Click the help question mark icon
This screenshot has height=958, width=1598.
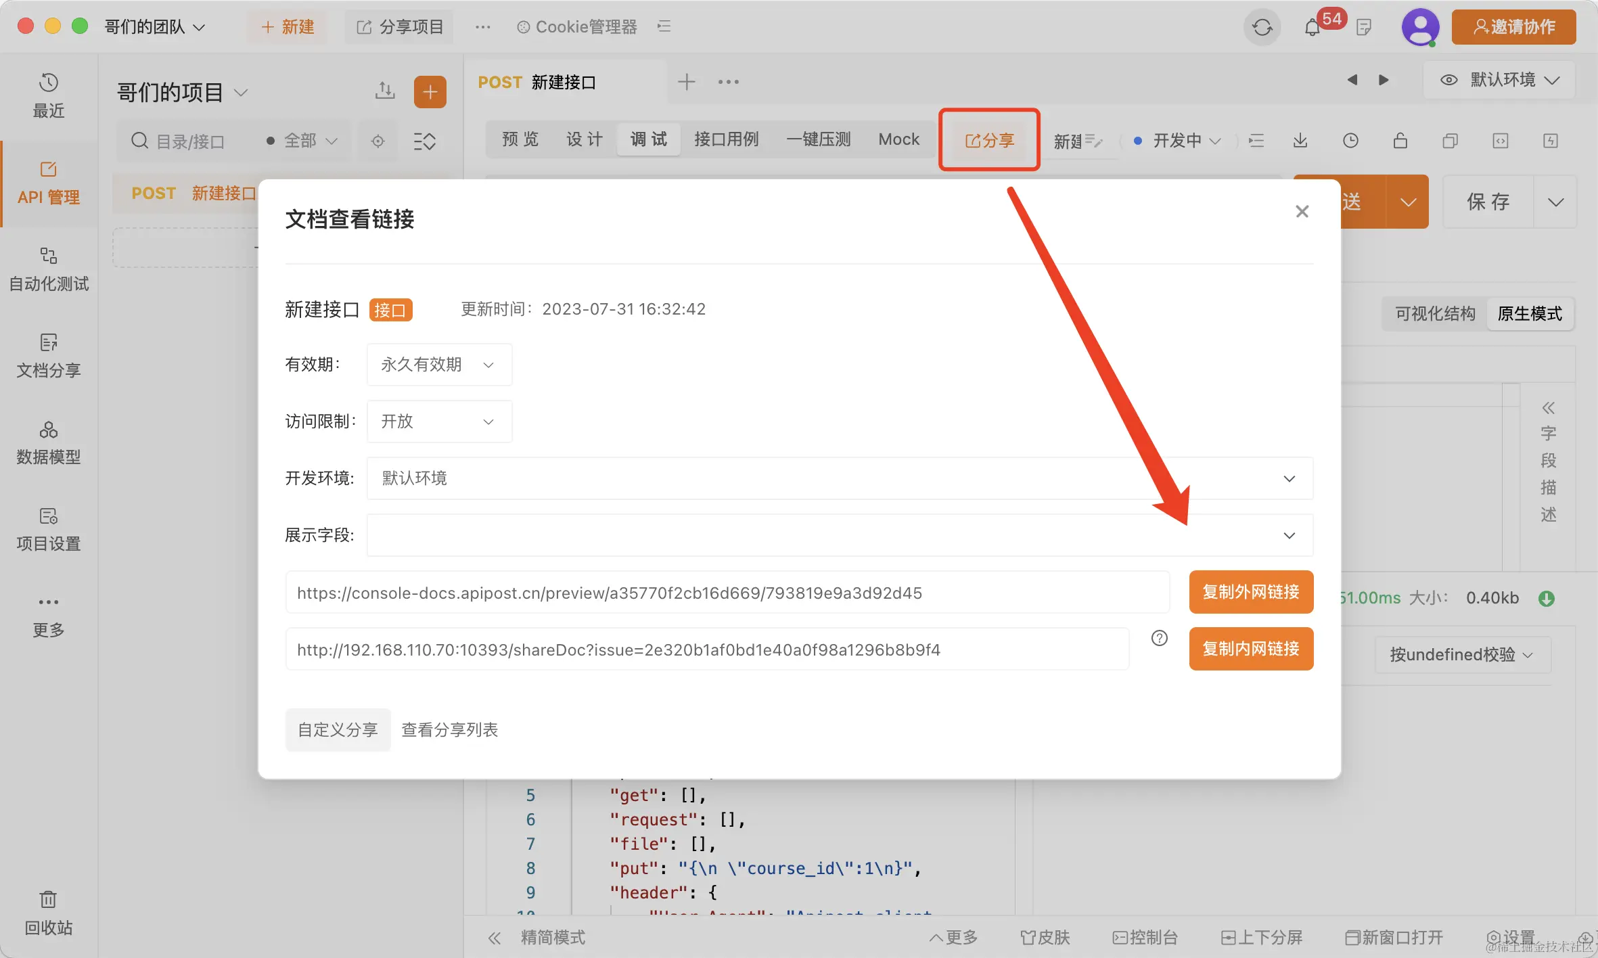pos(1160,638)
